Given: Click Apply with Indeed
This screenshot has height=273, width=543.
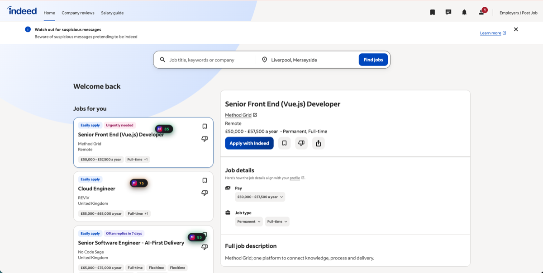Looking at the screenshot, I should (249, 143).
